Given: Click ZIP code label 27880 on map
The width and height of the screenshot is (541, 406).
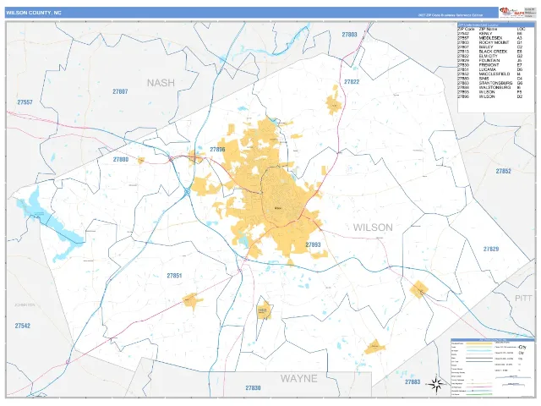Looking at the screenshot, I should (x=121, y=160).
